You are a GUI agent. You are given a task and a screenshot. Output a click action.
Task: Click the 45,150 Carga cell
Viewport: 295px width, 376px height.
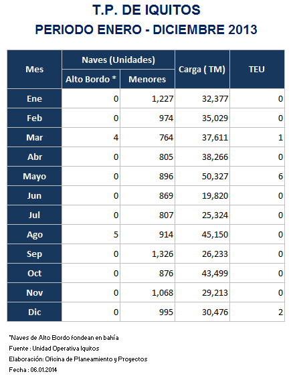tap(202, 234)
